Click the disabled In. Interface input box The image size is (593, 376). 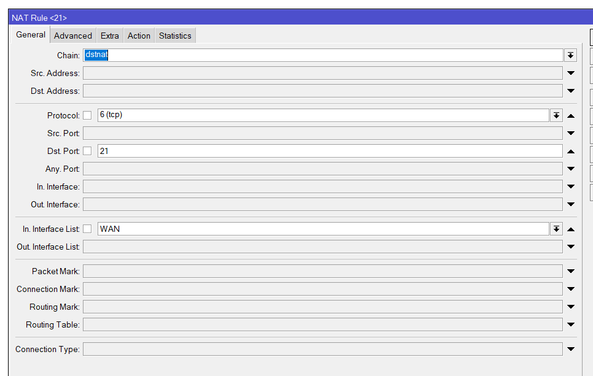click(323, 186)
